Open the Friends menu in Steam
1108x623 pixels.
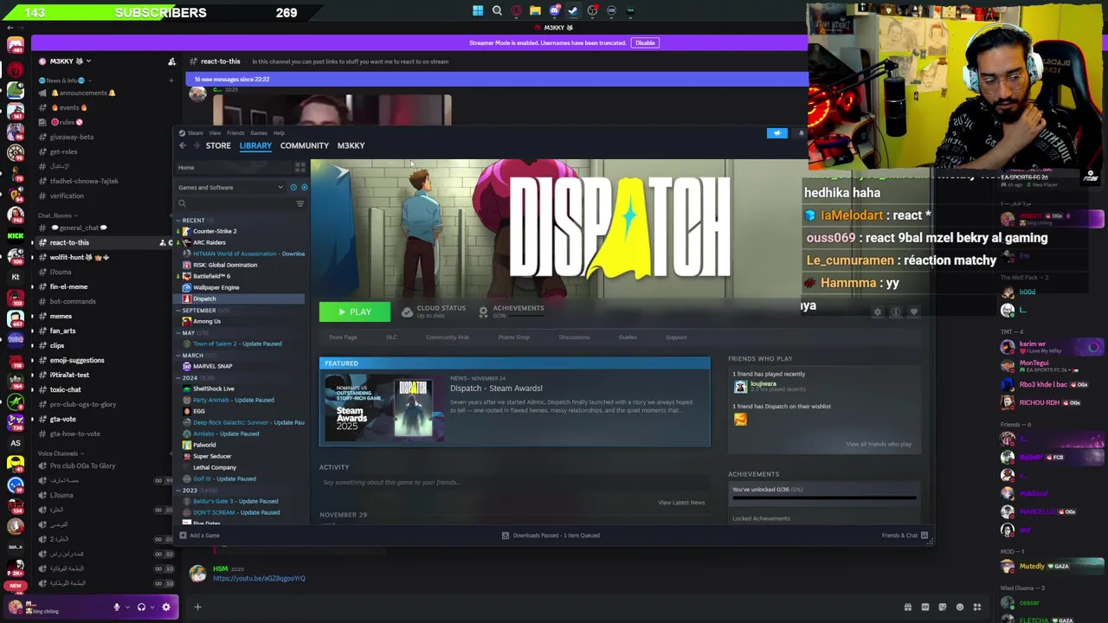click(x=235, y=133)
